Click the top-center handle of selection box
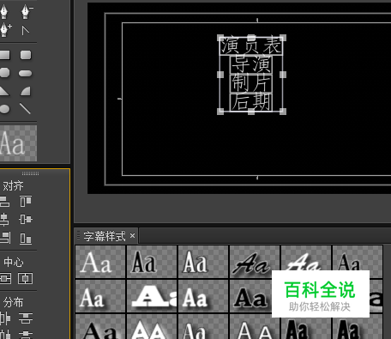391x339 pixels. click(251, 38)
